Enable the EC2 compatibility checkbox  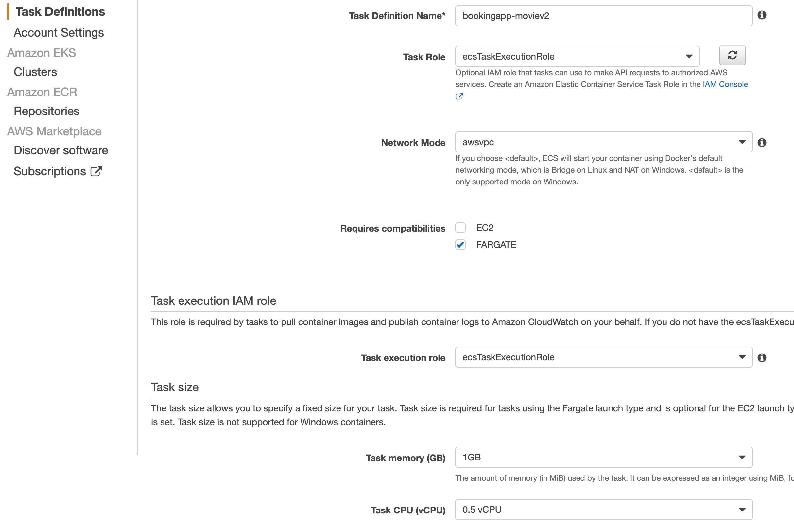[x=460, y=228]
